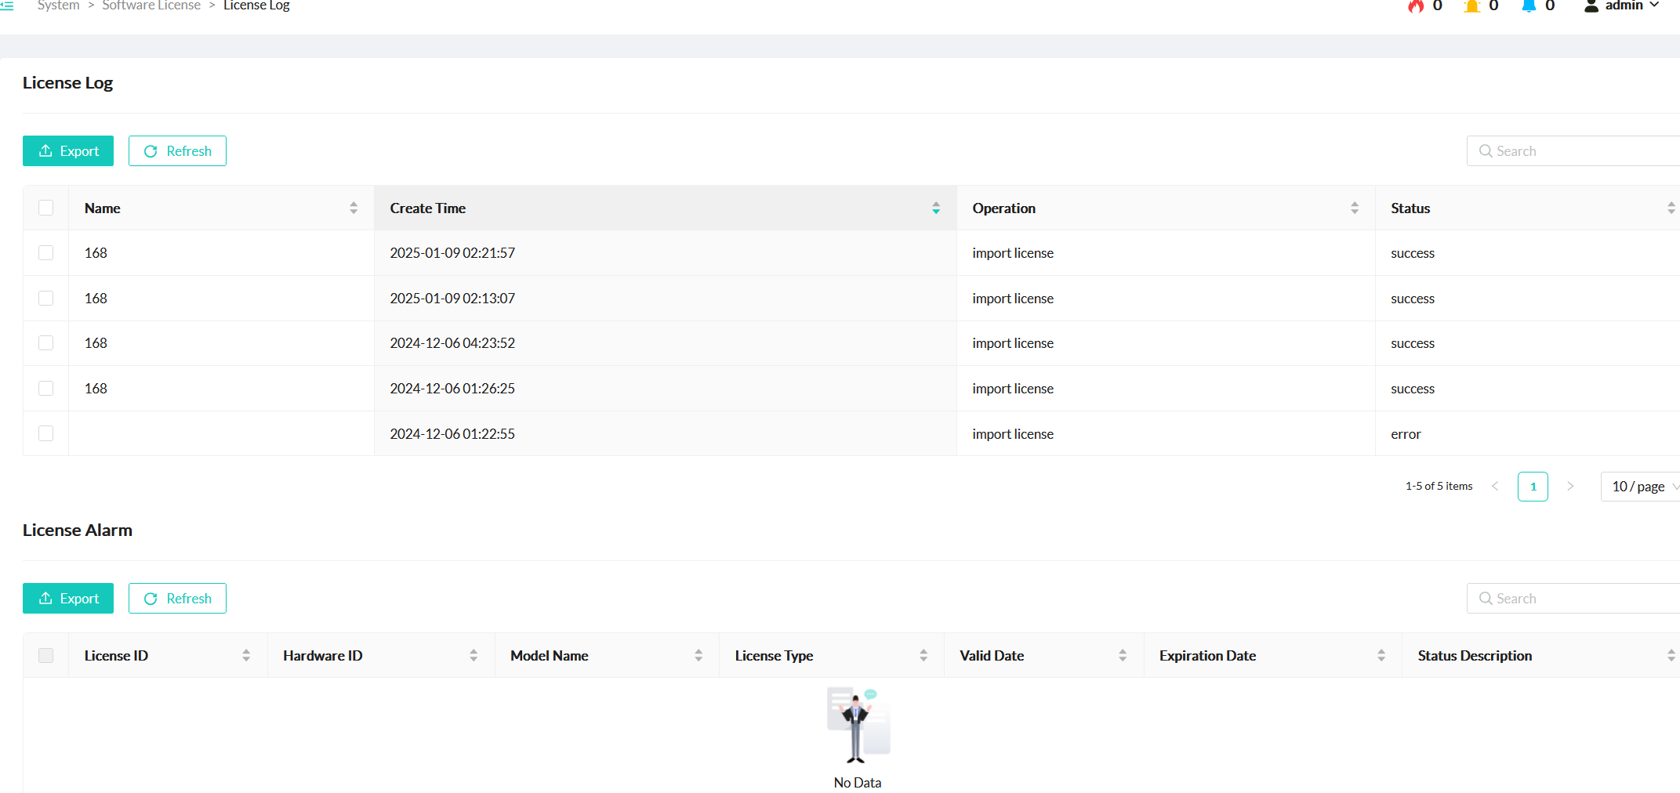Sort License Alarm by Expiration Date

click(1381, 656)
